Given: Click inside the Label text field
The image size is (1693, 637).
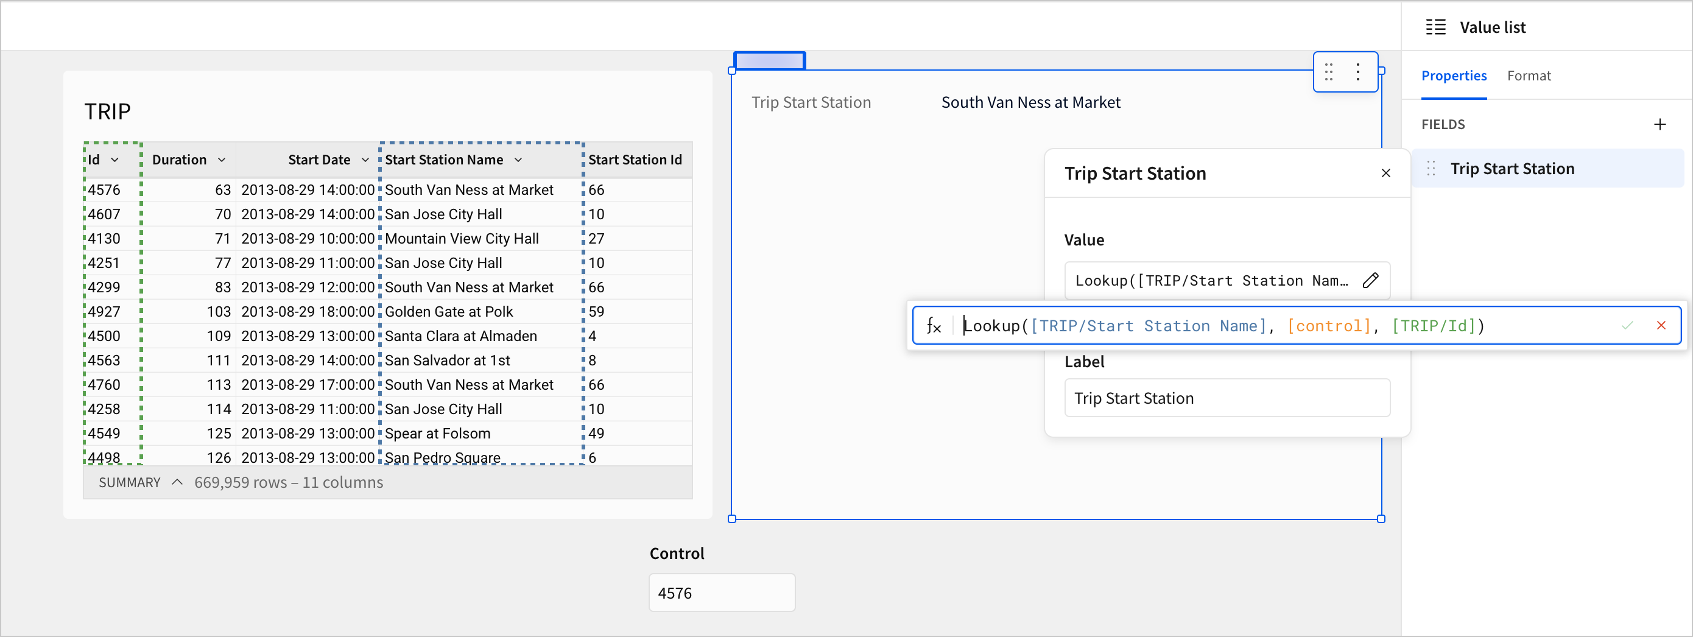Looking at the screenshot, I should click(1227, 398).
